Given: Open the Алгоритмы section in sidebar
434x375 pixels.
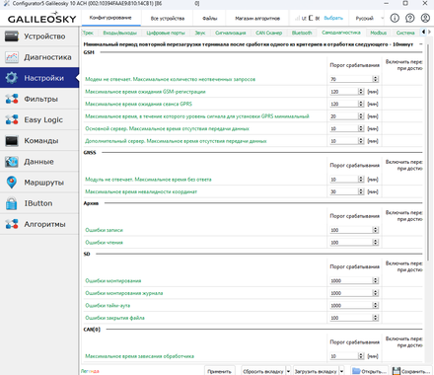Looking at the screenshot, I should point(39,224).
